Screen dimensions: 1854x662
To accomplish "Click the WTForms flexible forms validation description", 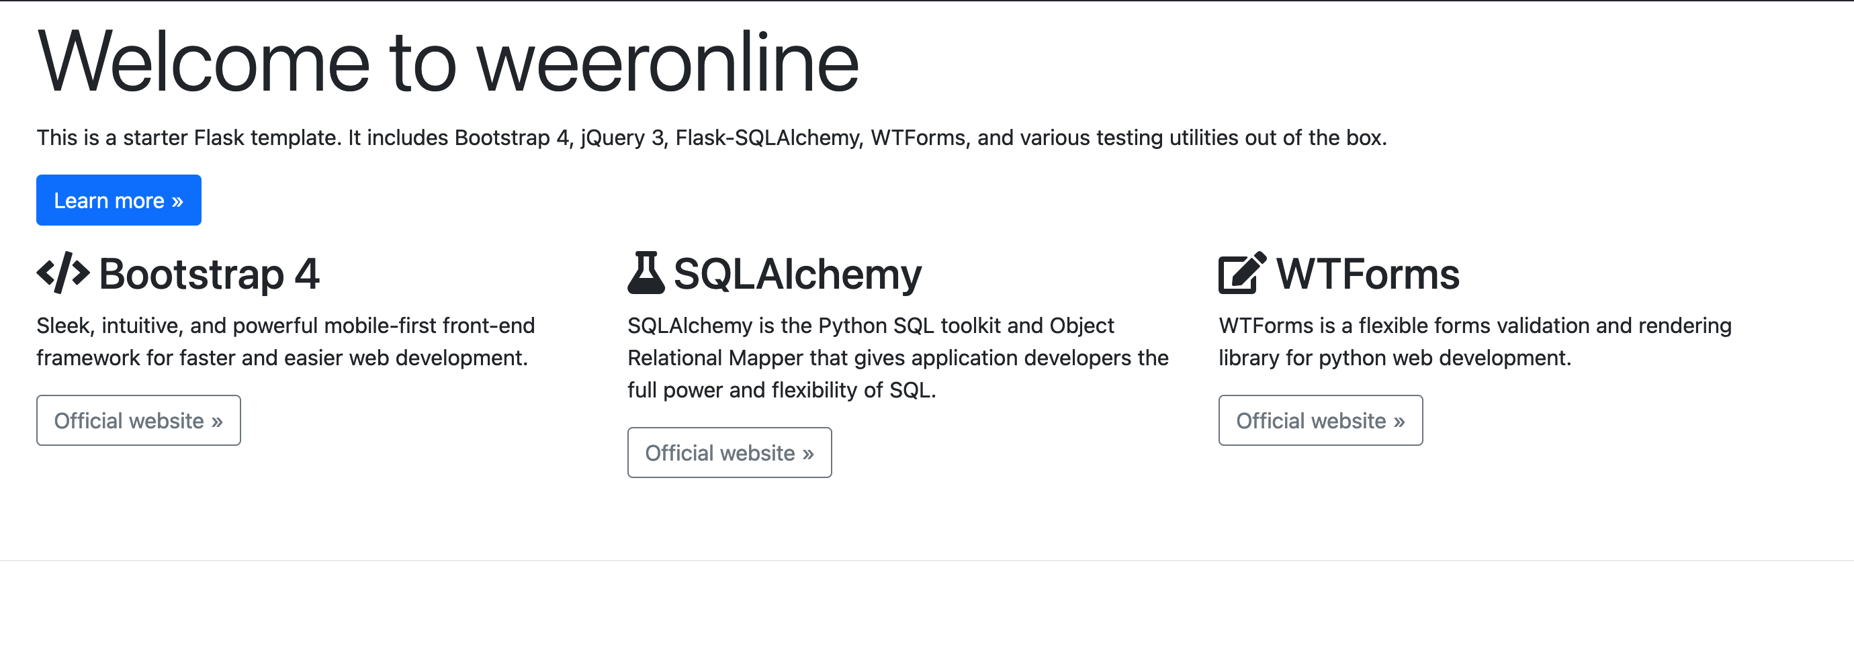I will [1474, 341].
